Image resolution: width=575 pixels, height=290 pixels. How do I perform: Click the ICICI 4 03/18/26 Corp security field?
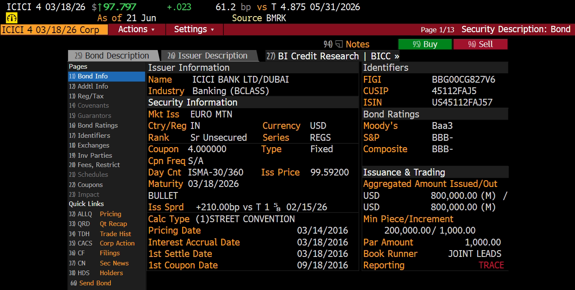point(54,30)
